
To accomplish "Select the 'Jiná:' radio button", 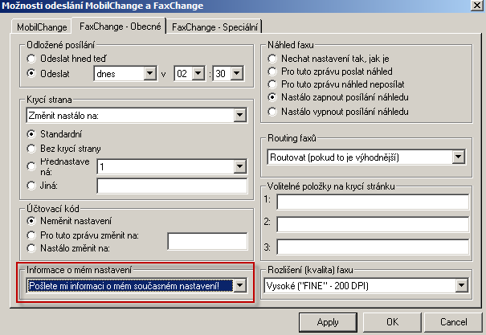I will click(31, 186).
